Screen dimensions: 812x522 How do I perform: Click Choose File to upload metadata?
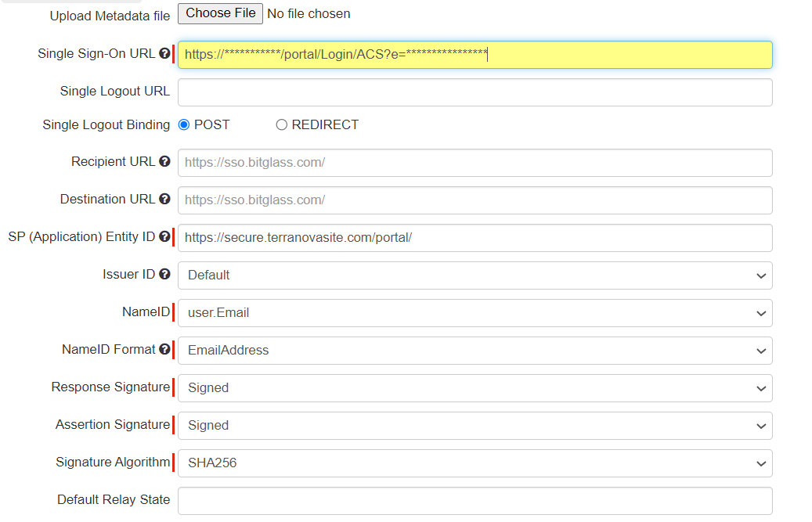219,13
